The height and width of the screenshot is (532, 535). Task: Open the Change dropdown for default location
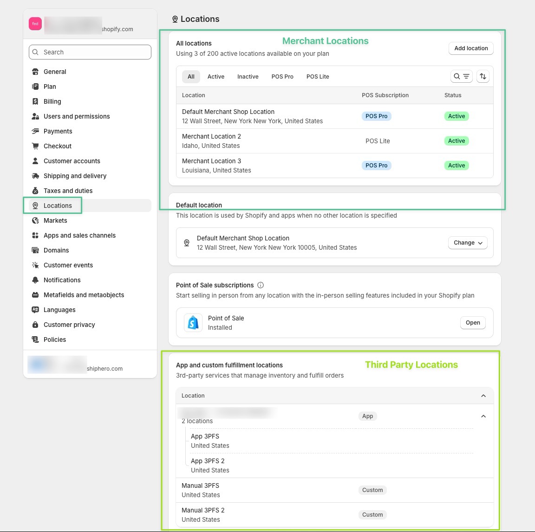pos(468,243)
